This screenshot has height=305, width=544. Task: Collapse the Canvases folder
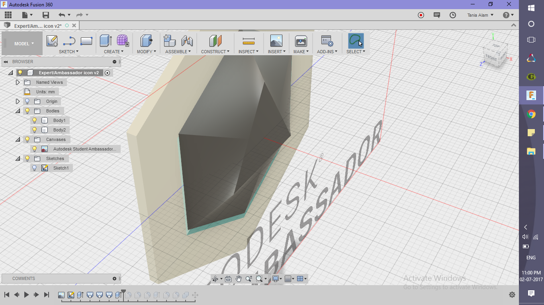point(18,139)
